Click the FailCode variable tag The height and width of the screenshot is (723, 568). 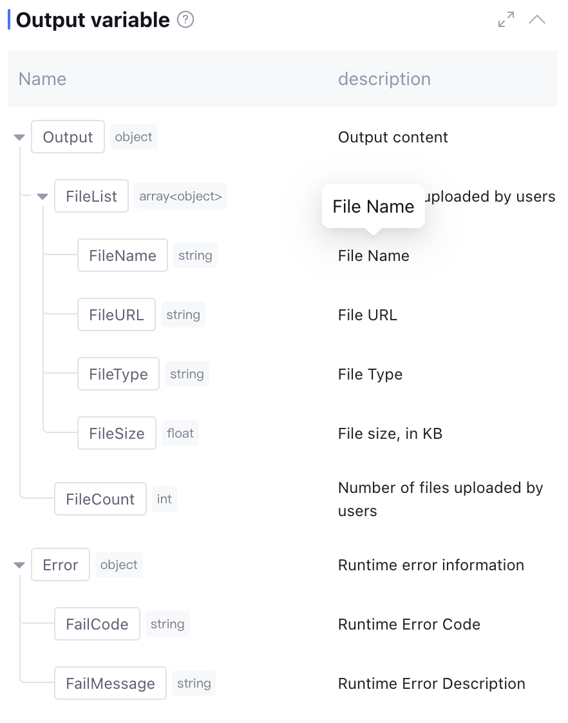[x=97, y=624]
